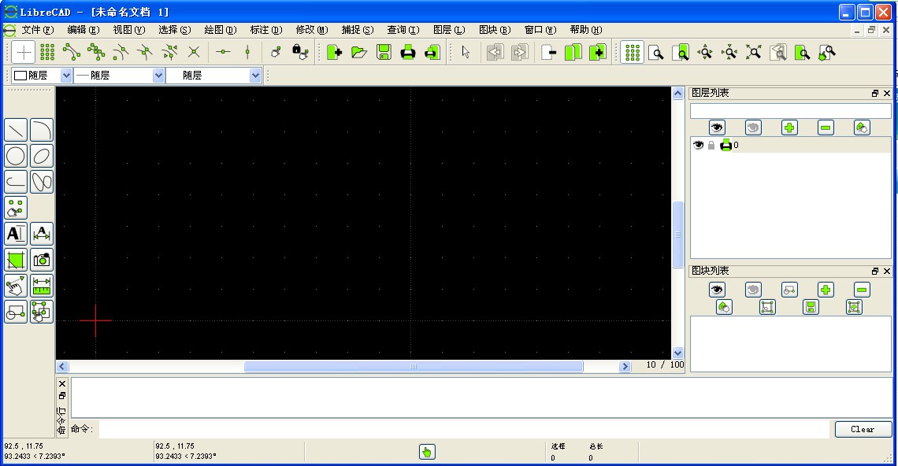Select the Circle drawing tool
Image resolution: width=898 pixels, height=466 pixels.
tap(16, 156)
